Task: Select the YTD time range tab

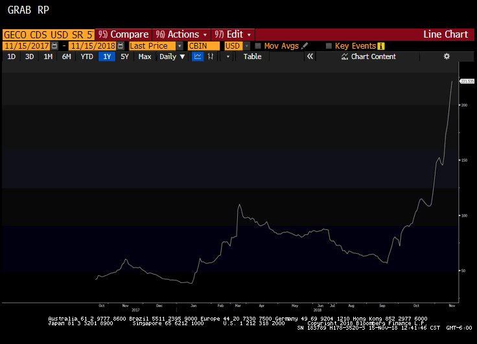Action: click(87, 56)
